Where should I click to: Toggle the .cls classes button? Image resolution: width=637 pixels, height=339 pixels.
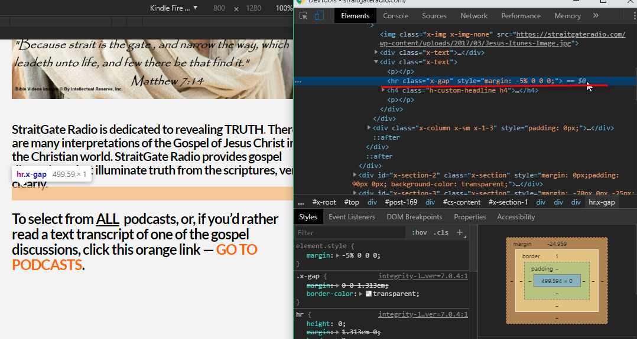pyautogui.click(x=441, y=232)
